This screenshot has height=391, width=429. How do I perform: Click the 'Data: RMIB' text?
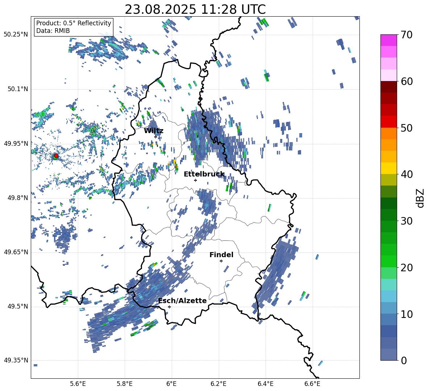click(x=53, y=31)
